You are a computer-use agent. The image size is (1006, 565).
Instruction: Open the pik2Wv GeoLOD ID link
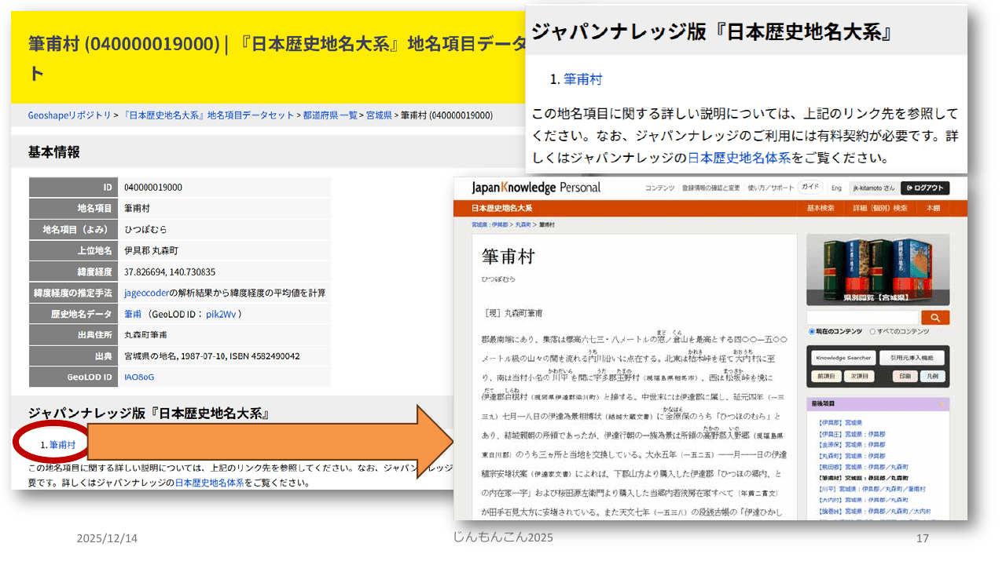pos(219,314)
